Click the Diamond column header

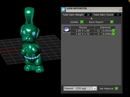(x=105, y=27)
